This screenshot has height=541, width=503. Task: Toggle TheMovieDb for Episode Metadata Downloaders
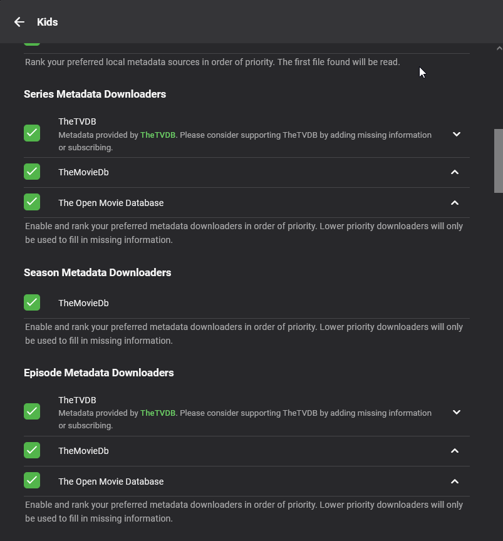(32, 450)
